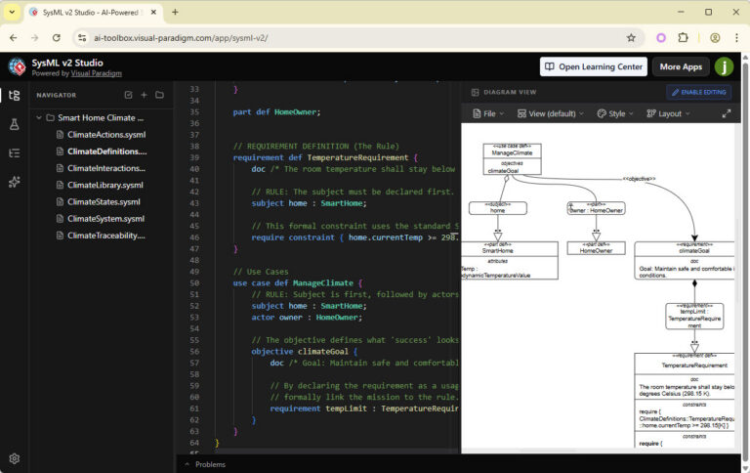Collapse Smart Home Climate folder
Screen dimensions: 750x473
[39, 118]
